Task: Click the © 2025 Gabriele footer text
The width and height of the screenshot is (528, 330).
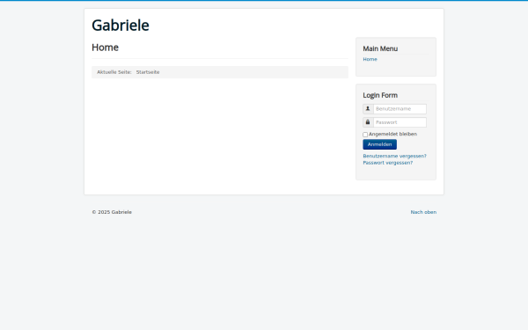Action: [x=112, y=212]
